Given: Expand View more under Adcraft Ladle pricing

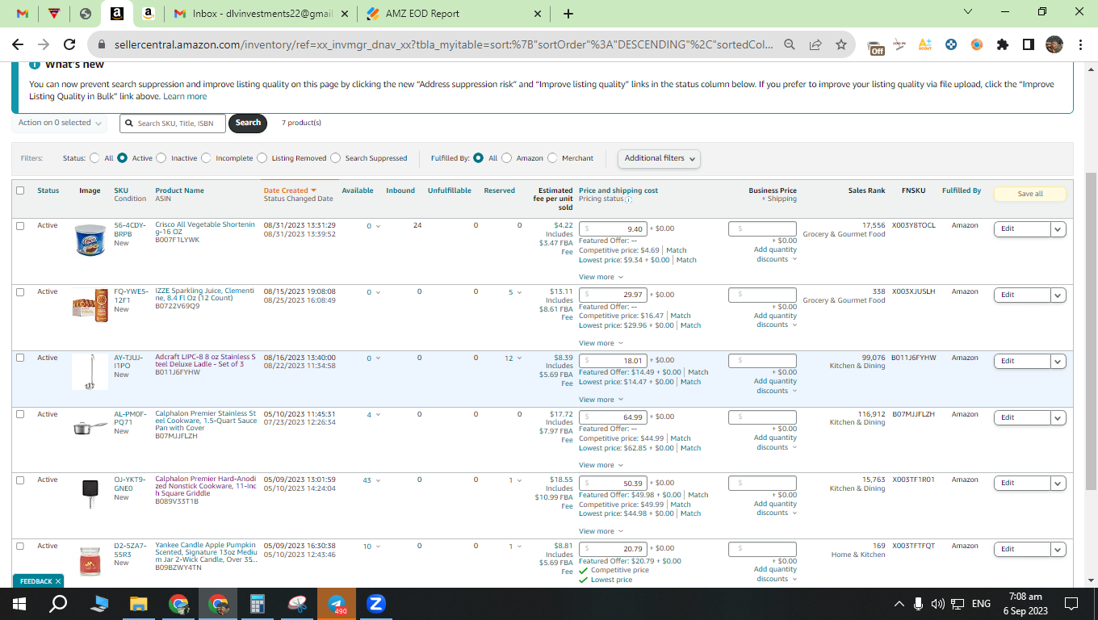Looking at the screenshot, I should pyautogui.click(x=601, y=400).
